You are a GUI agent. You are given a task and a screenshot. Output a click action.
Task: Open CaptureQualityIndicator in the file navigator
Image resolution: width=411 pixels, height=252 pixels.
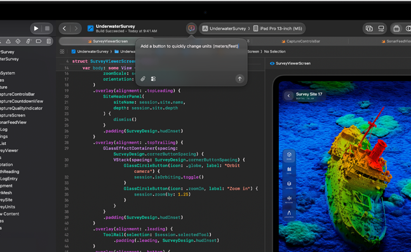click(x=21, y=108)
